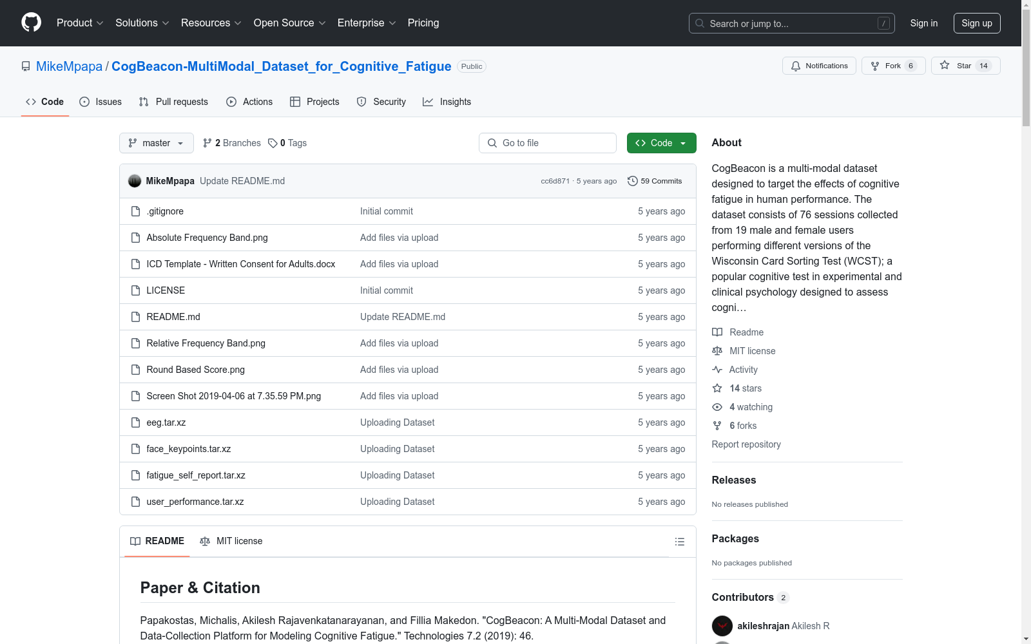Click the Search or jump to field

coord(792,23)
